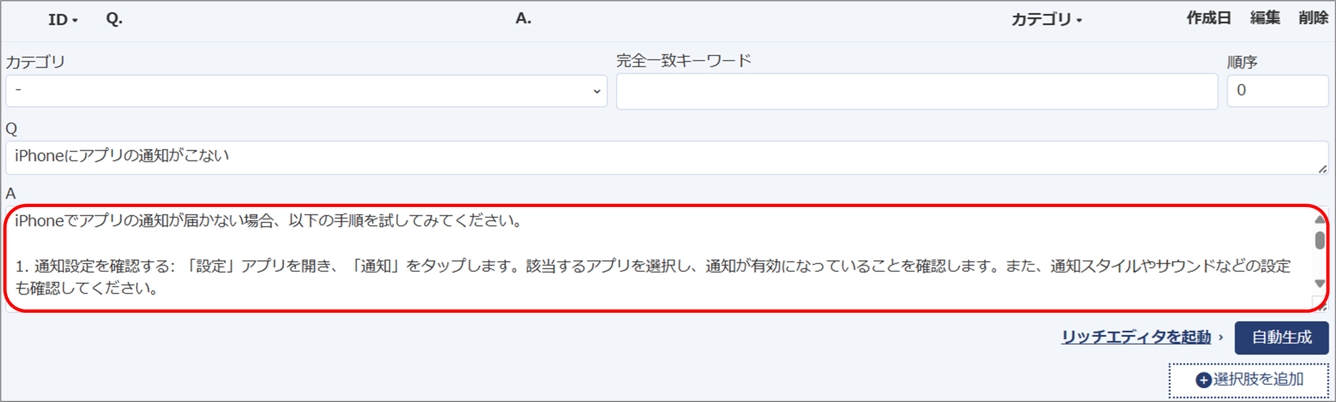Click the 削除 column header
The width and height of the screenshot is (1336, 402).
pos(1313,18)
